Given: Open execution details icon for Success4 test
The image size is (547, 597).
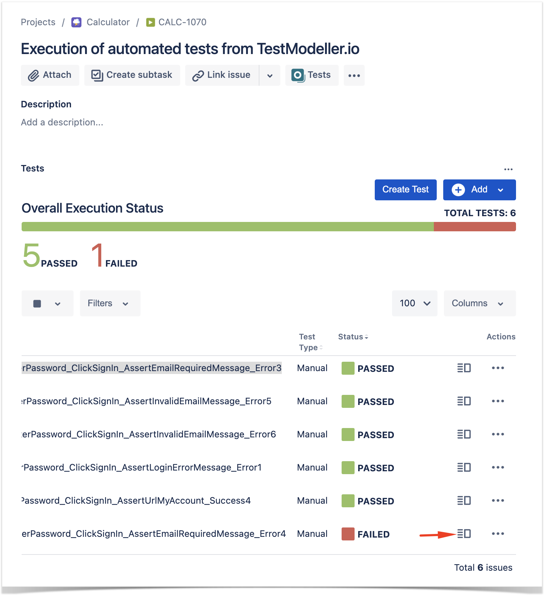Looking at the screenshot, I should click(464, 500).
